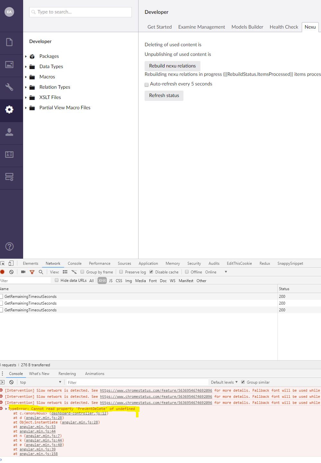This screenshot has width=321, height=463.
Task: Clear the console icon
Action: pyautogui.click(x=12, y=382)
